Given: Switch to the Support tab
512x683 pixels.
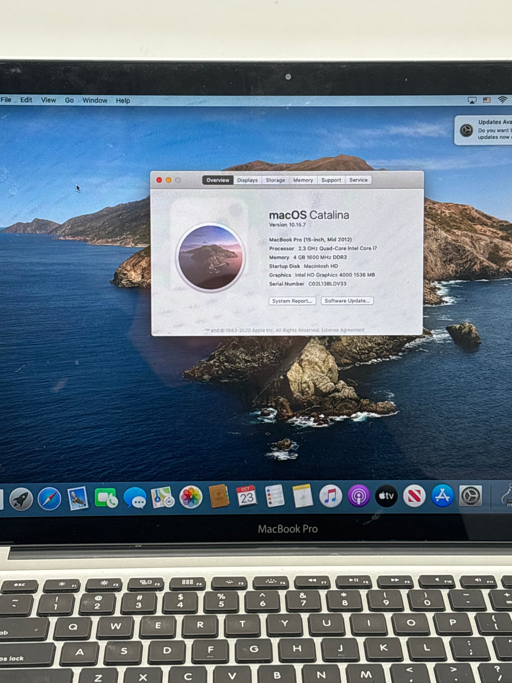Looking at the screenshot, I should tap(331, 180).
